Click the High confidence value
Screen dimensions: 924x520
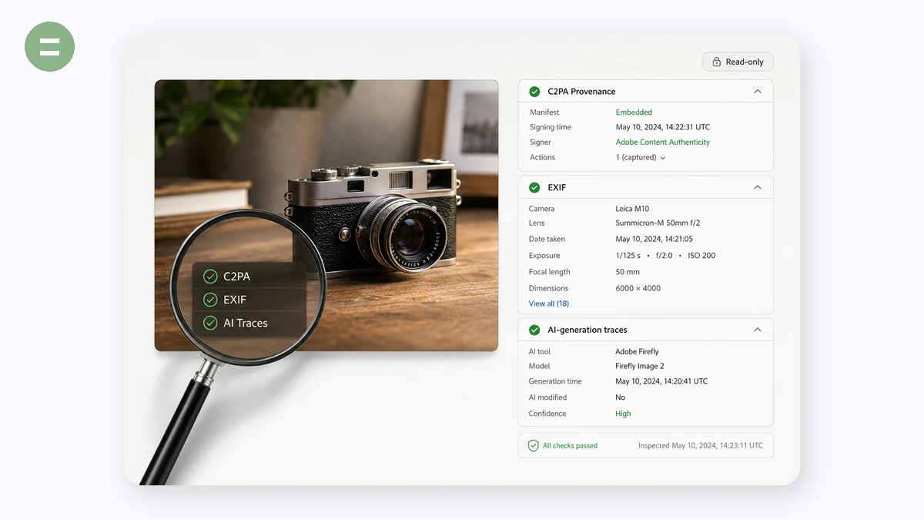click(x=623, y=414)
